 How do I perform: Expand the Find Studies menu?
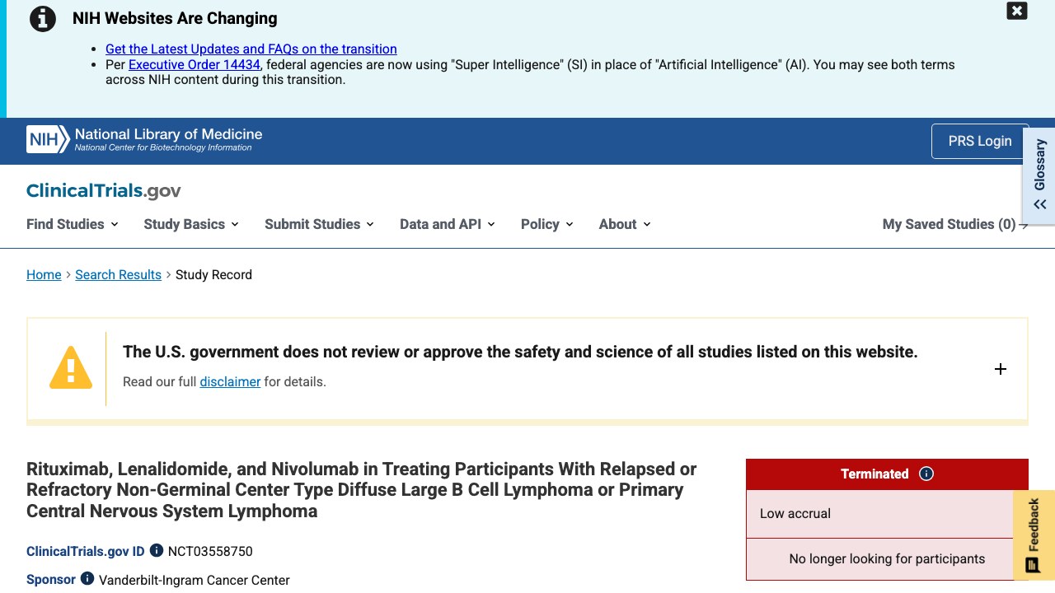point(73,224)
